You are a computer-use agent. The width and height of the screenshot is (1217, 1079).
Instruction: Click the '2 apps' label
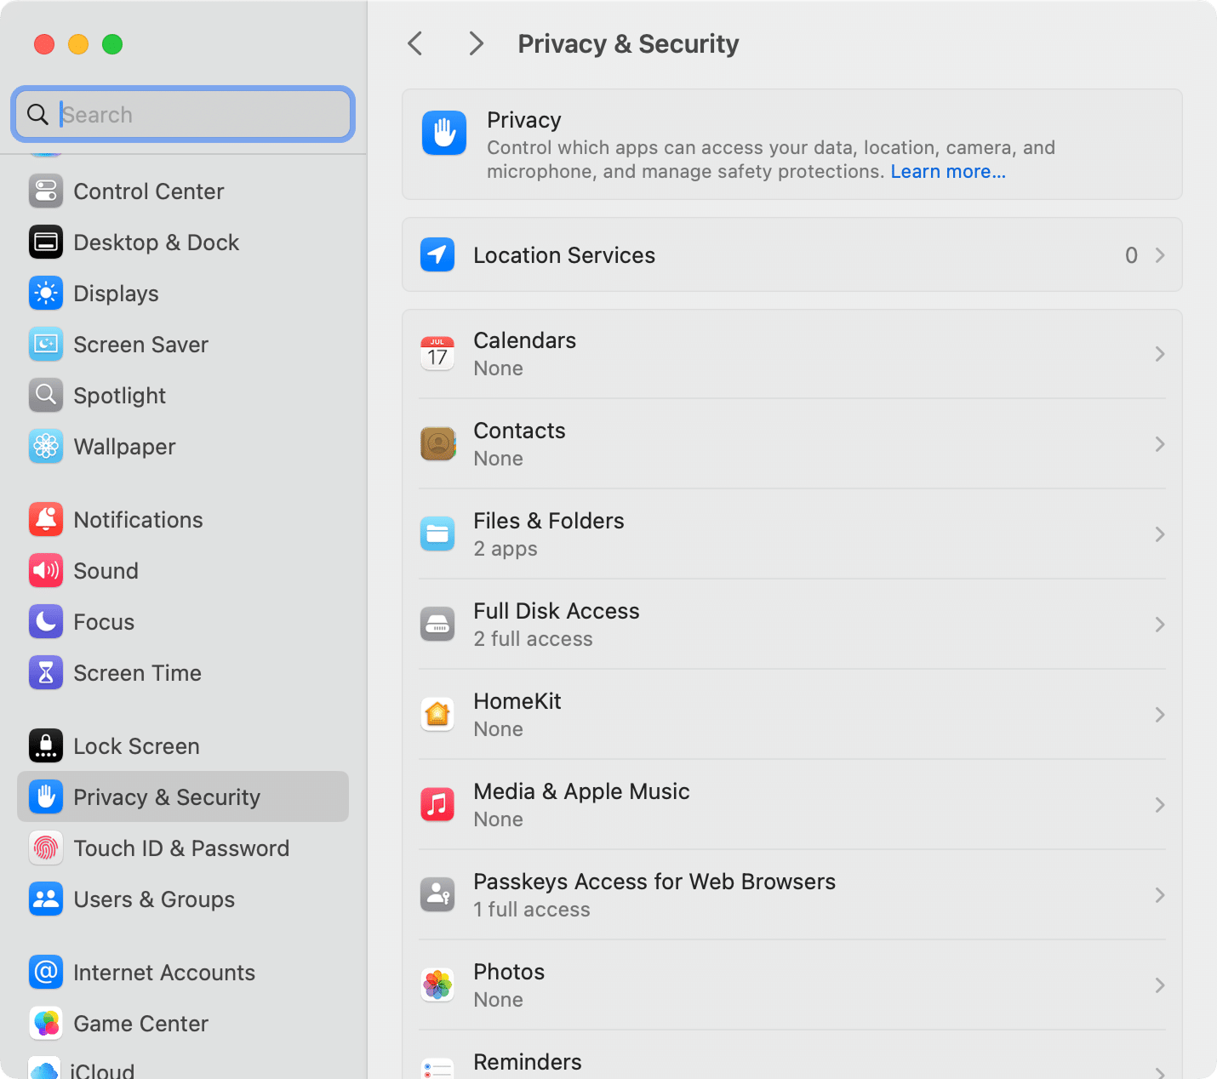[506, 549]
